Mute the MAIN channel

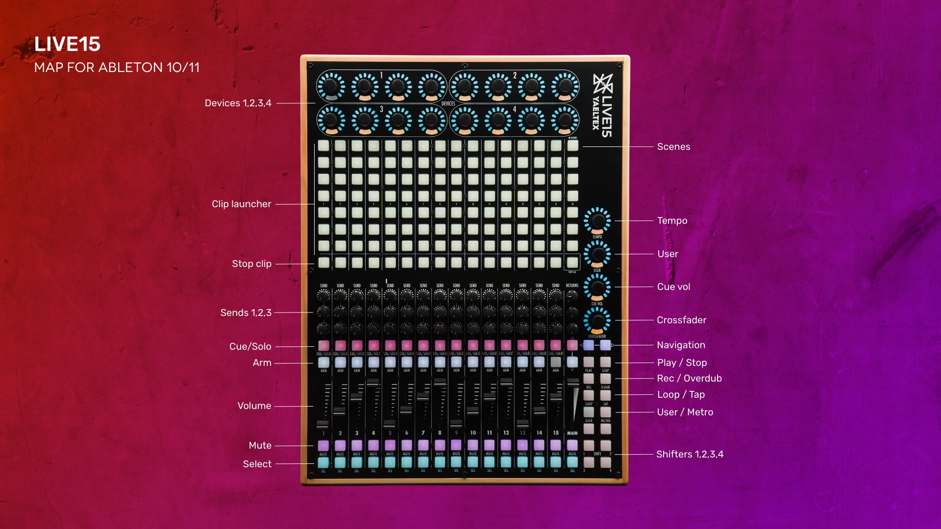point(572,445)
